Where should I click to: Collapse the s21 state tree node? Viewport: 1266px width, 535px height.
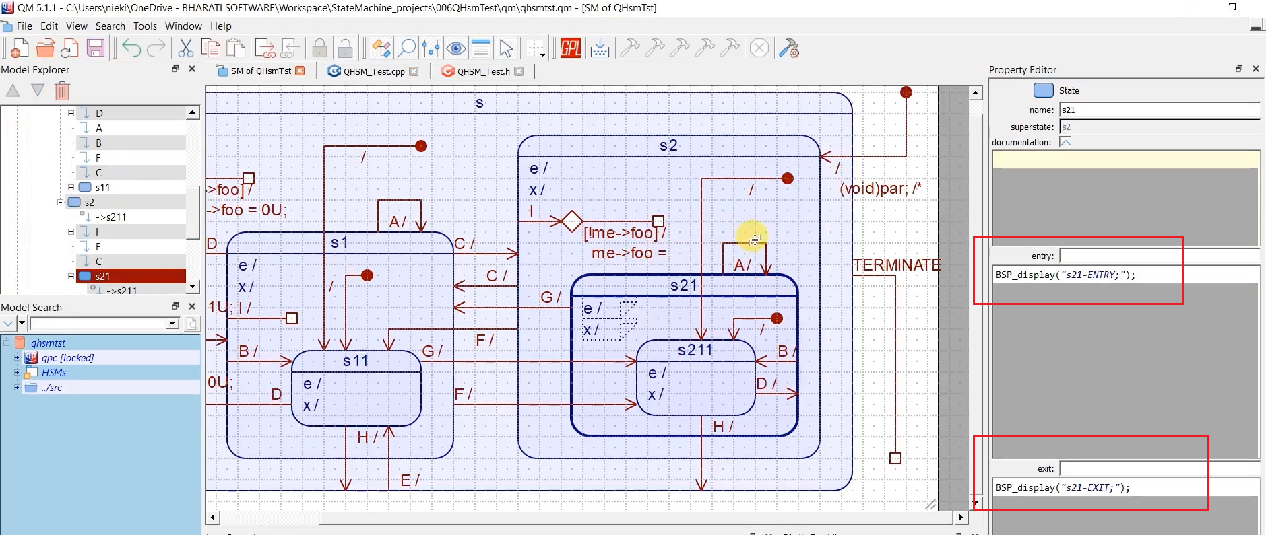pyautogui.click(x=71, y=277)
